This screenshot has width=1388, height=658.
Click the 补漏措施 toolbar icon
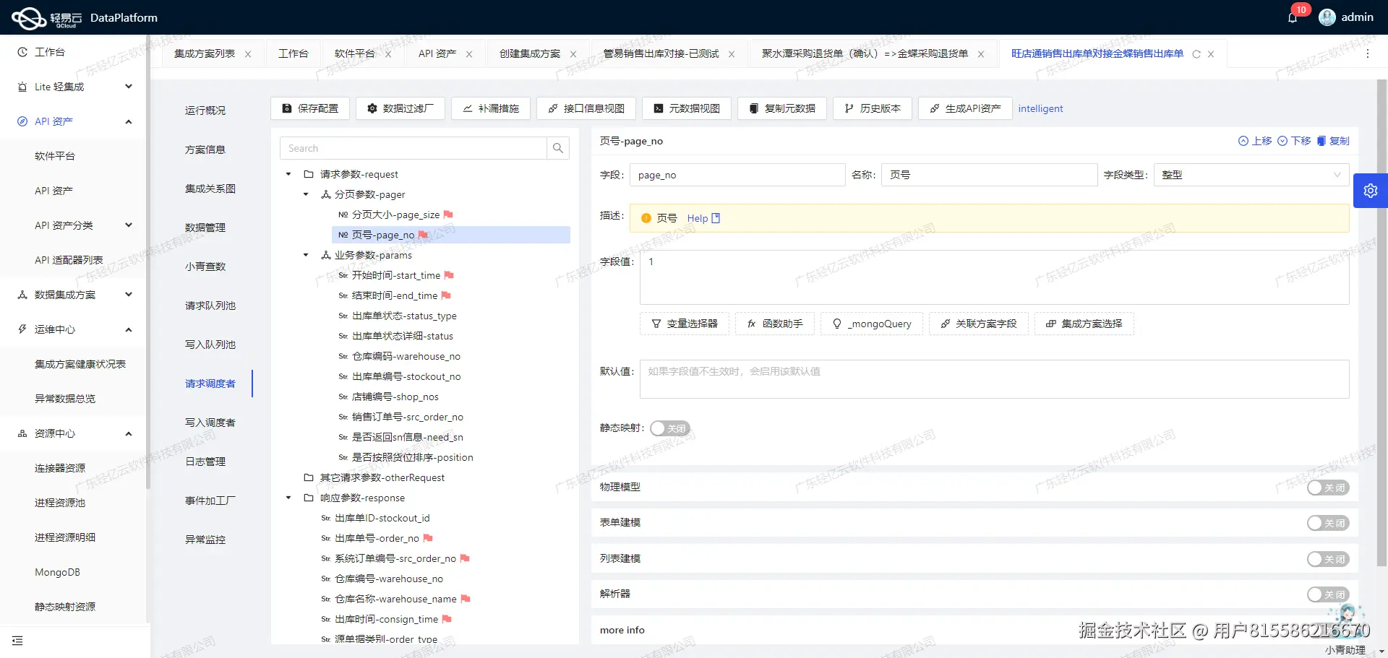[x=490, y=108]
